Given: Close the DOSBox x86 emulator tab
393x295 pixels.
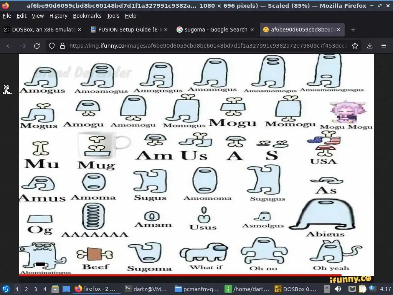Looking at the screenshot, I should (79, 30).
